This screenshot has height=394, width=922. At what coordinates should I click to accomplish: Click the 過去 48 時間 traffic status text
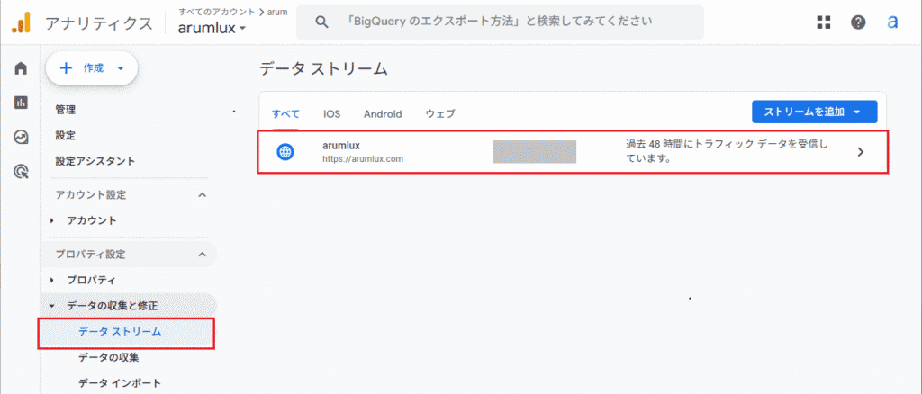tap(728, 151)
